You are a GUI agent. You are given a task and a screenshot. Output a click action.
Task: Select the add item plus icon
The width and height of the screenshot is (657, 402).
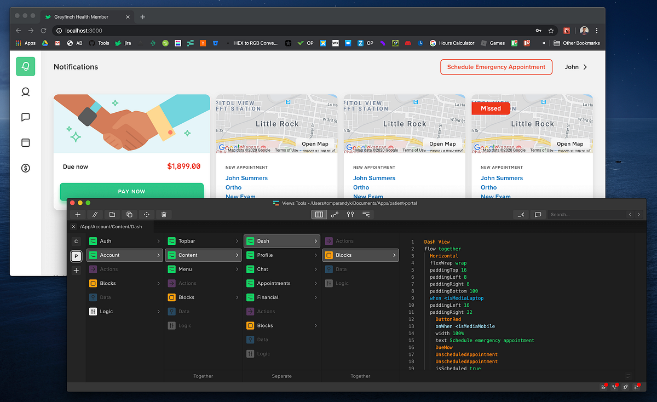[x=77, y=214]
